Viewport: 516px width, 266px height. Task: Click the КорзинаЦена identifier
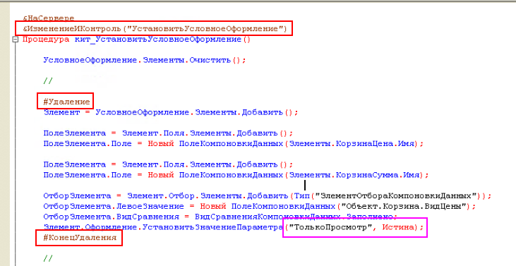tap(365, 144)
